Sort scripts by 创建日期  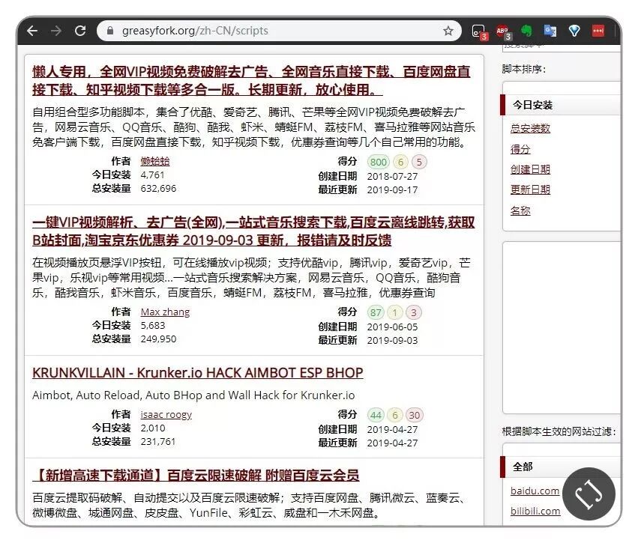click(530, 169)
